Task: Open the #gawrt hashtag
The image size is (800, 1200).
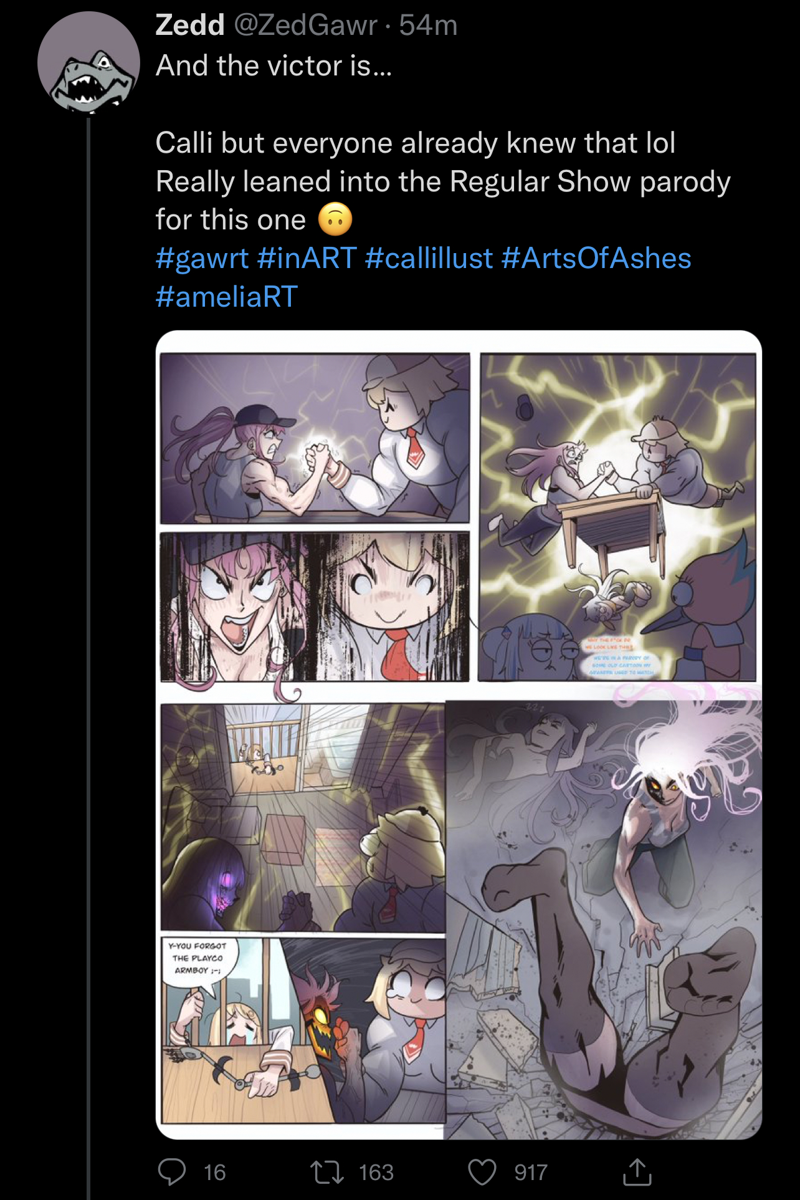Action: 202,258
